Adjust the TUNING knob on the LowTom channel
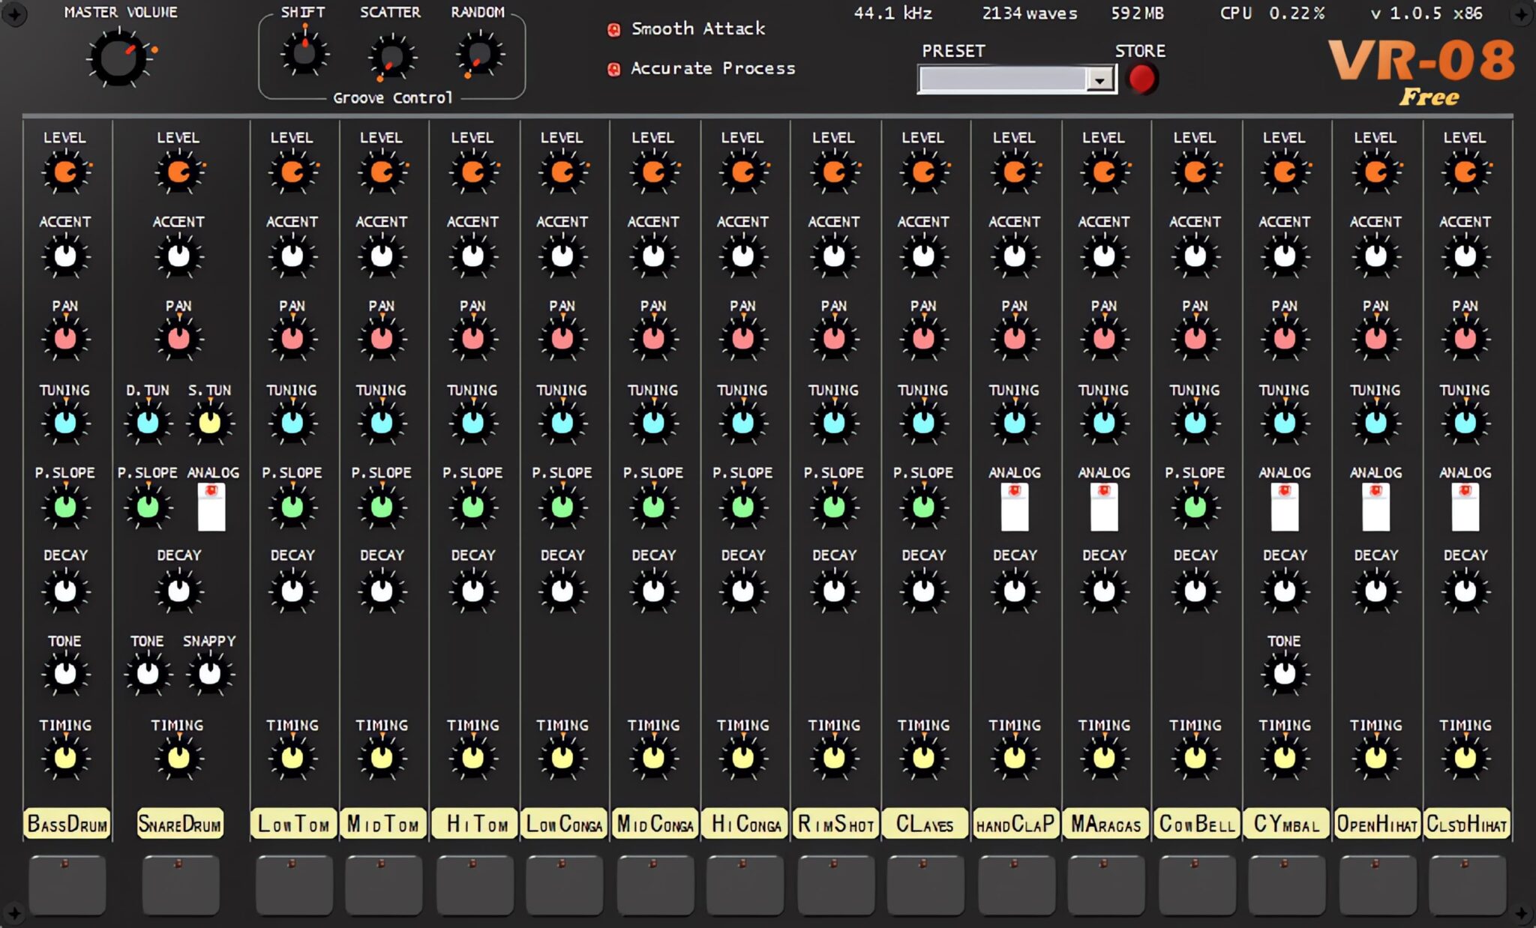The height and width of the screenshot is (928, 1536). [293, 424]
